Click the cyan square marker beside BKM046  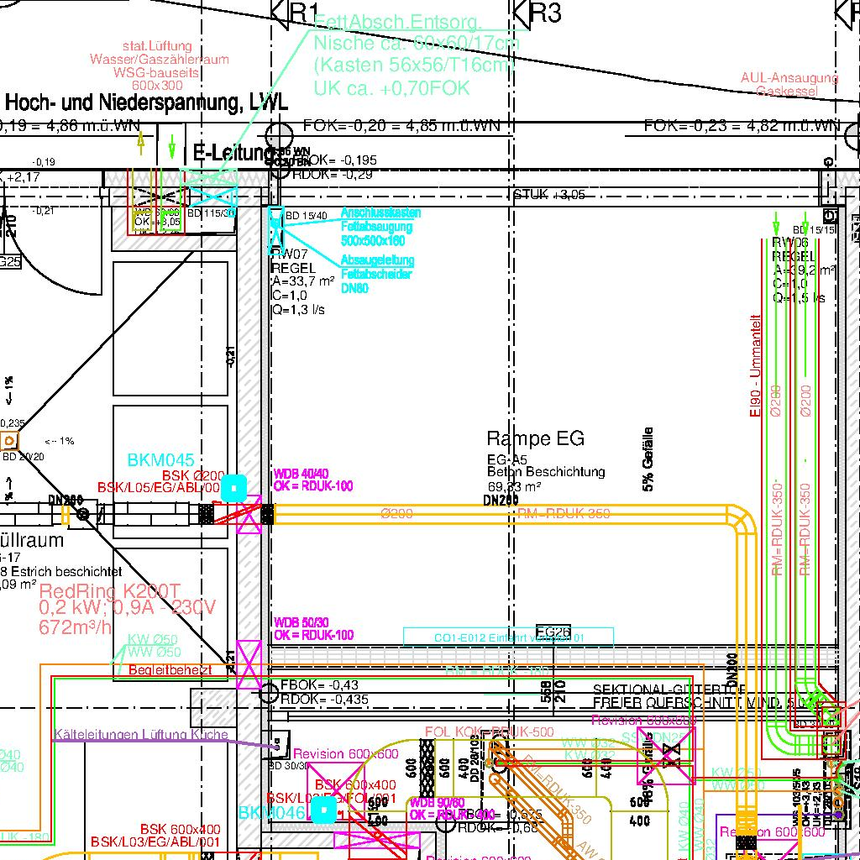pyautogui.click(x=324, y=810)
